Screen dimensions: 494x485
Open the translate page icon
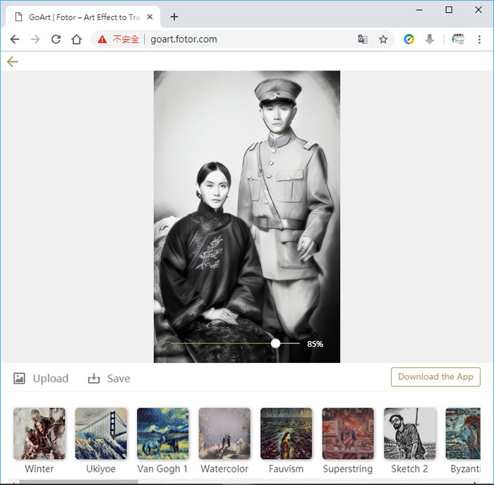coord(363,39)
